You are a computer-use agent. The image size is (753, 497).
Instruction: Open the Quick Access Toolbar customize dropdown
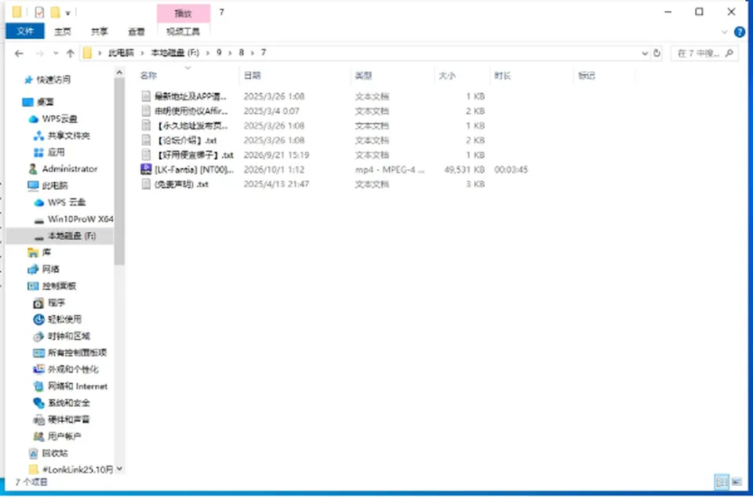coord(67,13)
